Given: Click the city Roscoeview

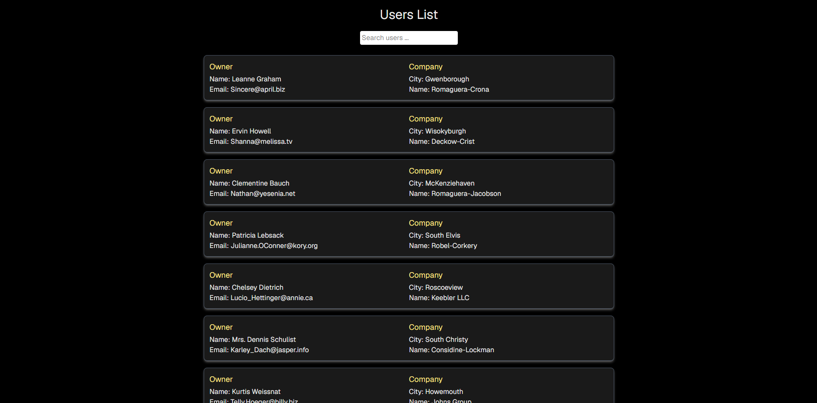Looking at the screenshot, I should pyautogui.click(x=444, y=288).
